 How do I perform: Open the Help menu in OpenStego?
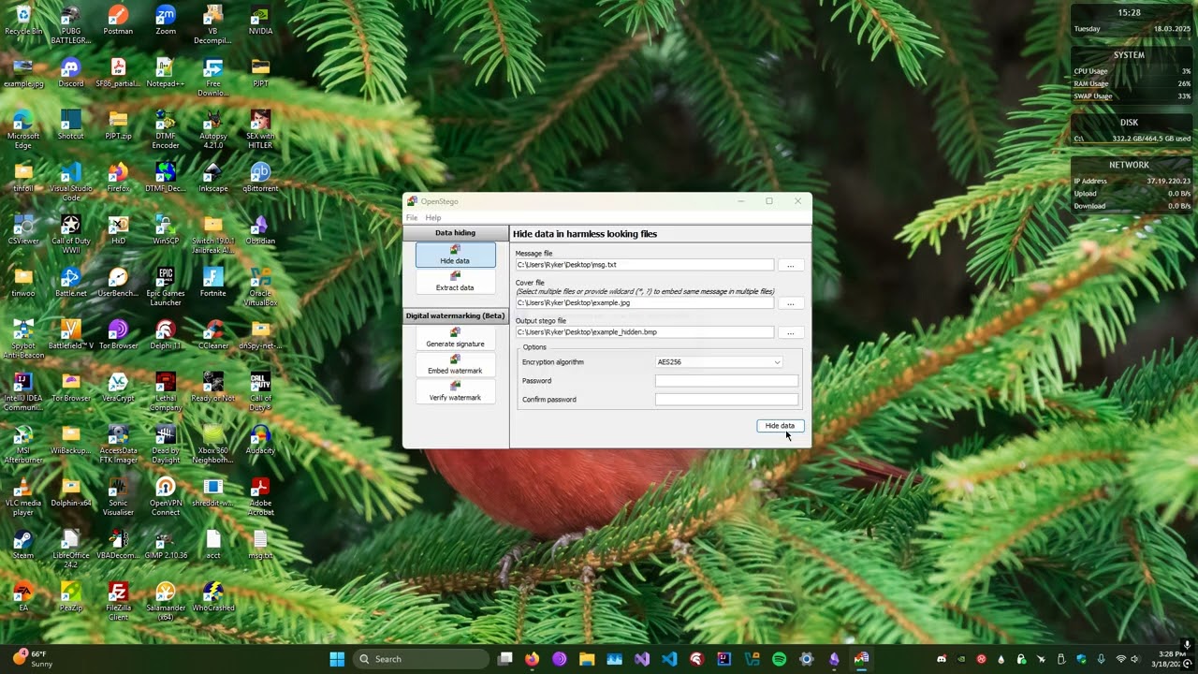433,217
